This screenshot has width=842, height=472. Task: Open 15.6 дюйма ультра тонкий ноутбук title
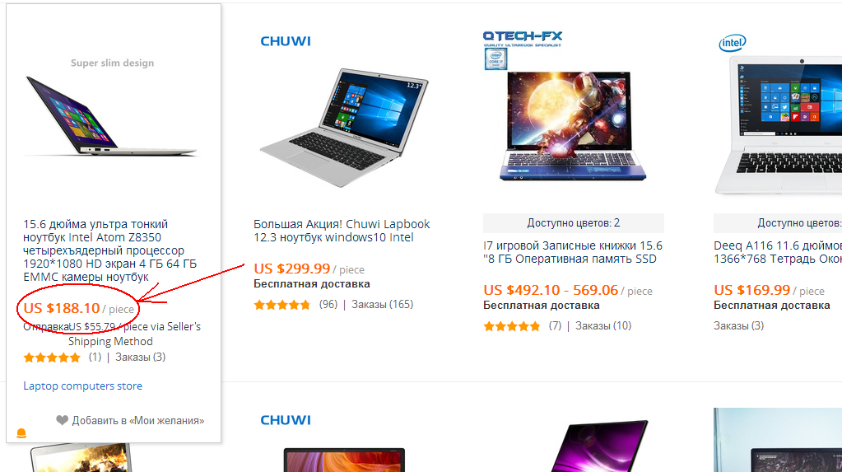click(x=109, y=250)
